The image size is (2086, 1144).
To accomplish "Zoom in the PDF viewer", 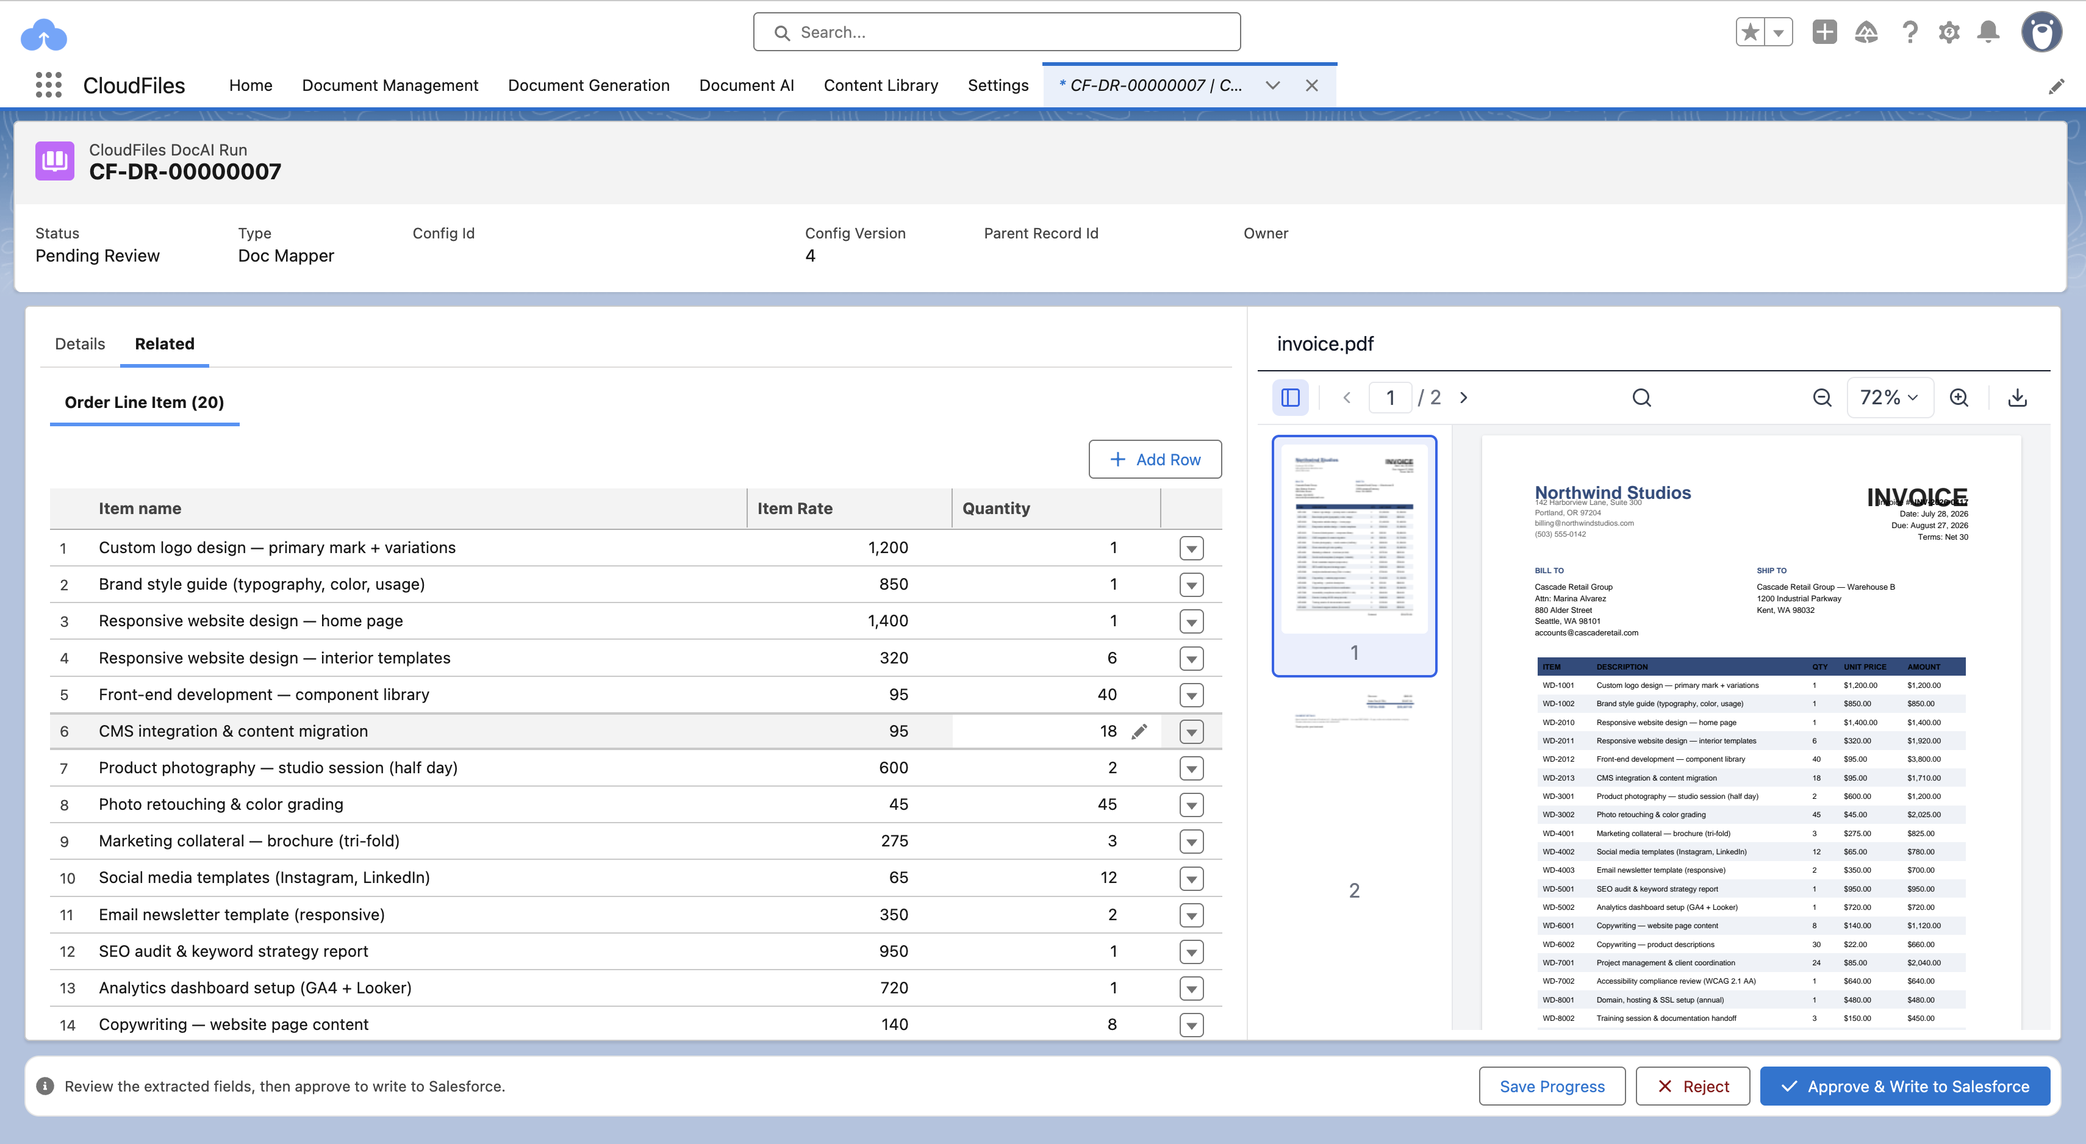I will [x=1959, y=398].
